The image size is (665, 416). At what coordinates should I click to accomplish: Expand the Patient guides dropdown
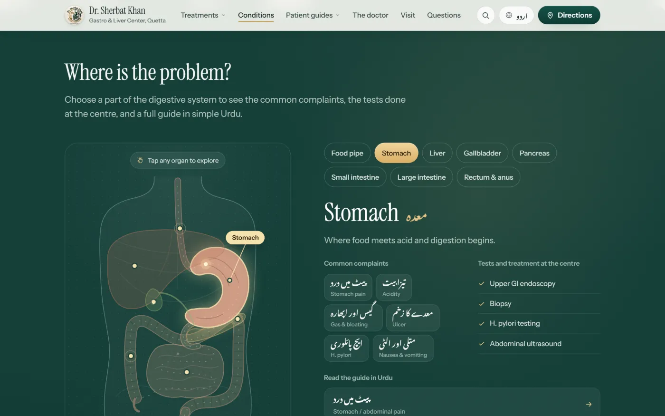313,15
